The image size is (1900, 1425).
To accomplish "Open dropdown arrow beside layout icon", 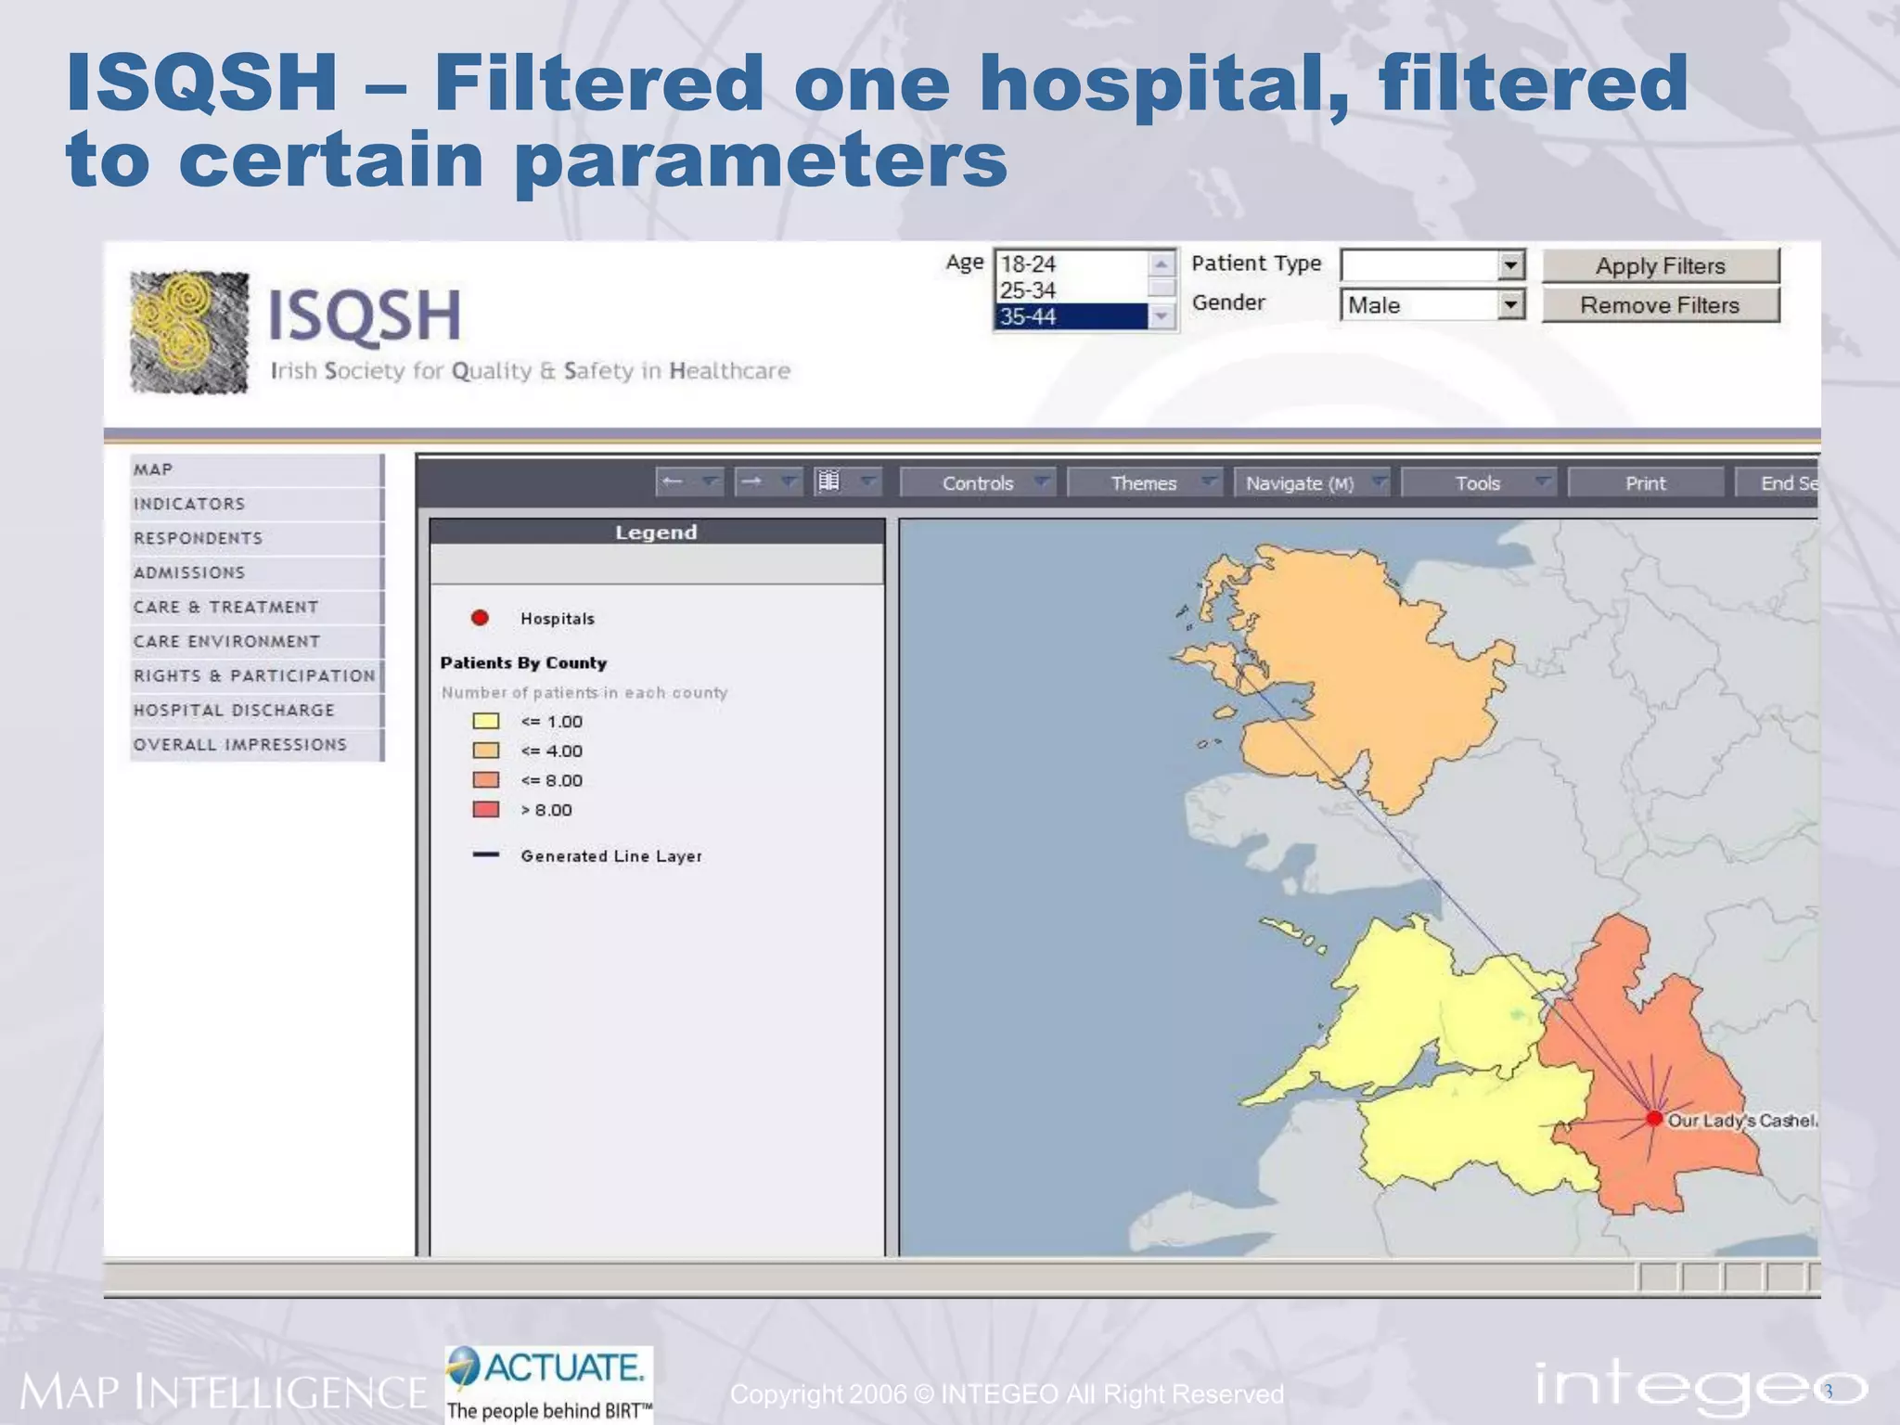I will (868, 482).
